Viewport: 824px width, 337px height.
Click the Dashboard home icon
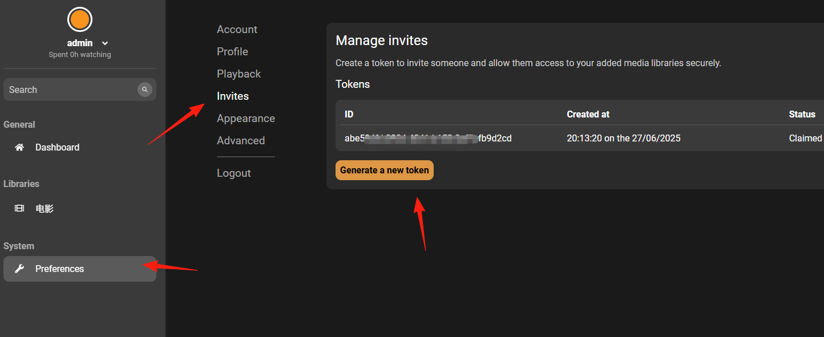pos(19,147)
